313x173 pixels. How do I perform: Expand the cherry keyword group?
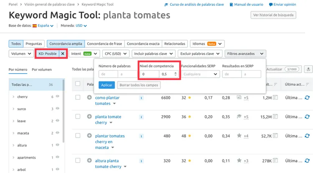click(14, 97)
